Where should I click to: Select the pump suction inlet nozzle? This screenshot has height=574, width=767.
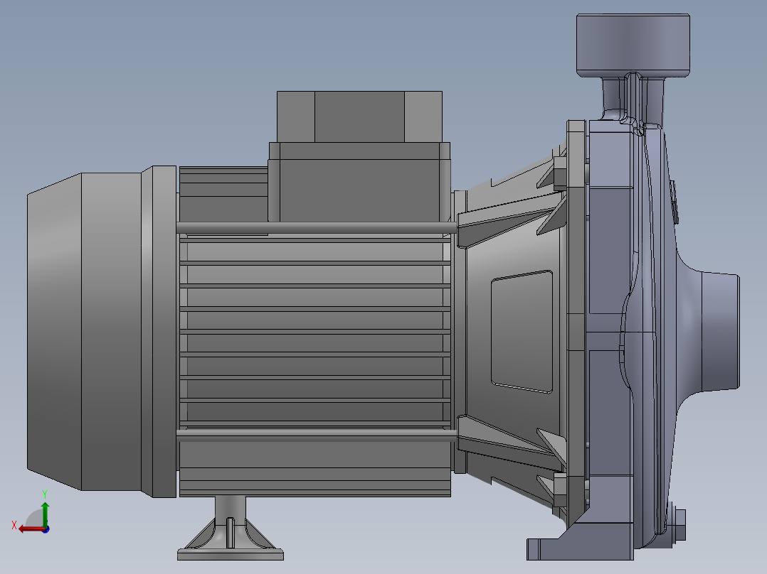pos(720,332)
